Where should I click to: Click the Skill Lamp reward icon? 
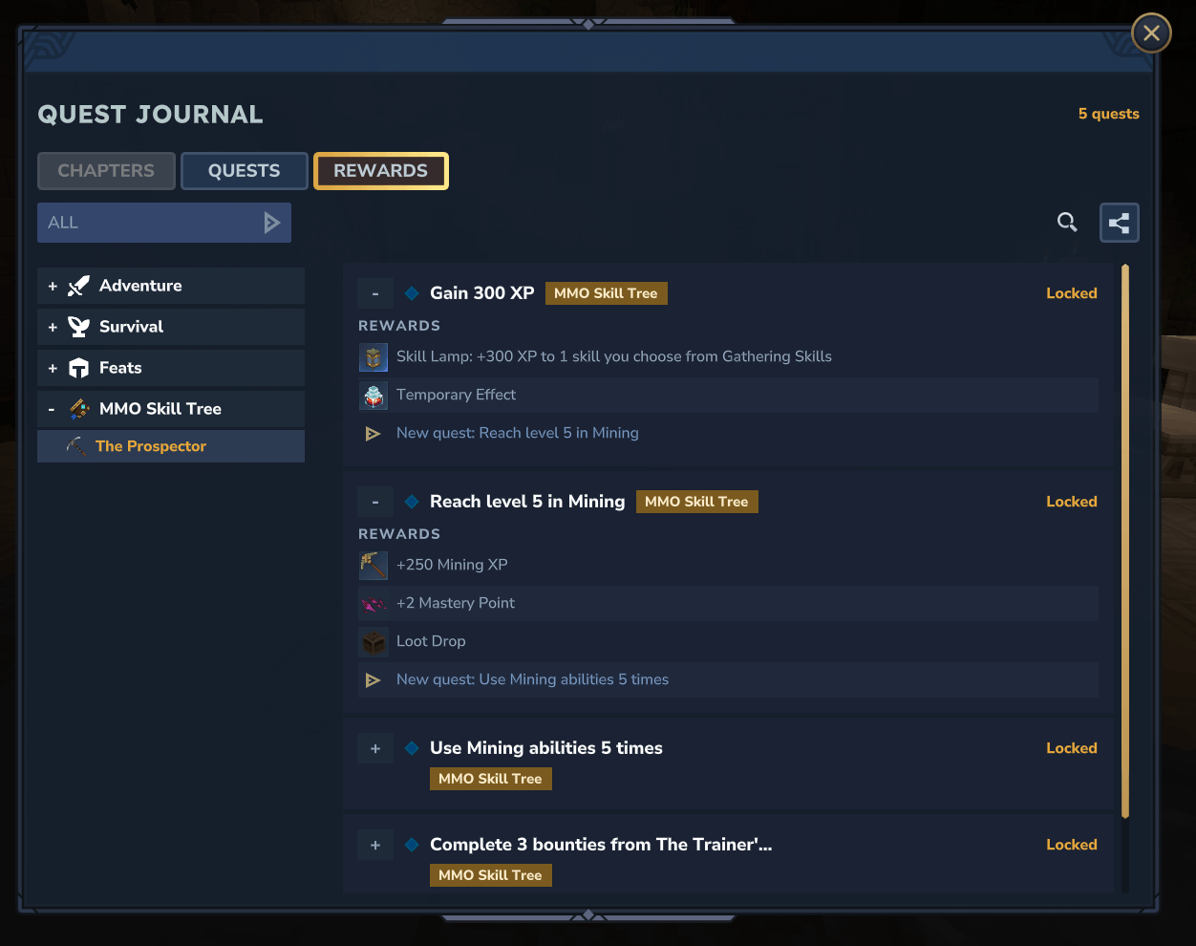(374, 356)
